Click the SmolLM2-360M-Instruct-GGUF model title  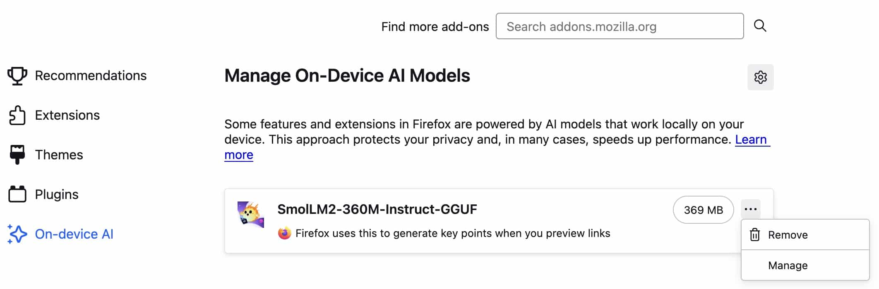pos(377,209)
